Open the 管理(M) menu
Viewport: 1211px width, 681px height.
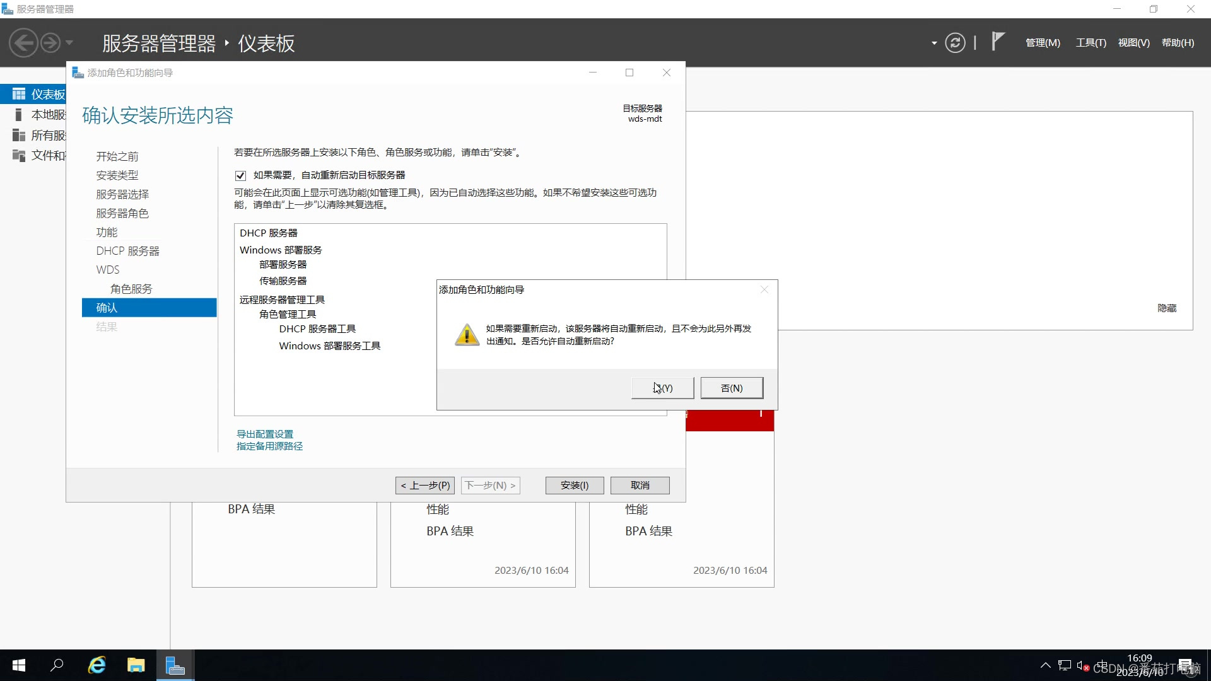pos(1043,43)
